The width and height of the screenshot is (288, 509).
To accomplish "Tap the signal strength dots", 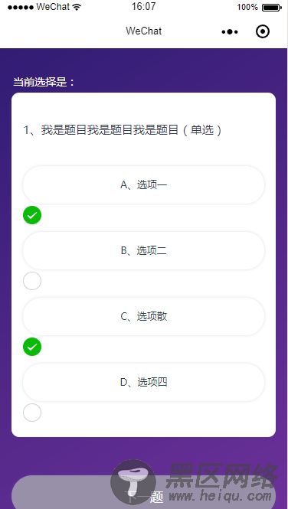I will [x=21, y=7].
